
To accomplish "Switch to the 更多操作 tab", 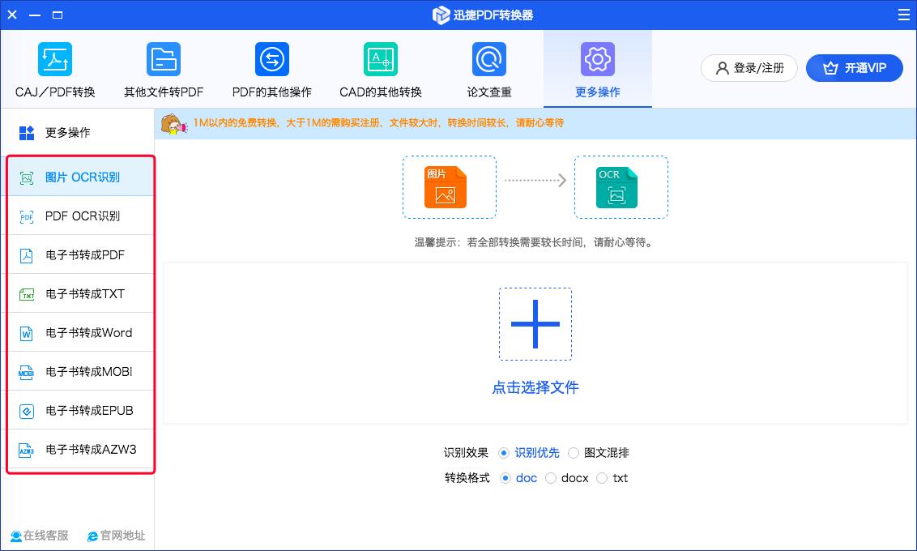I will [597, 70].
